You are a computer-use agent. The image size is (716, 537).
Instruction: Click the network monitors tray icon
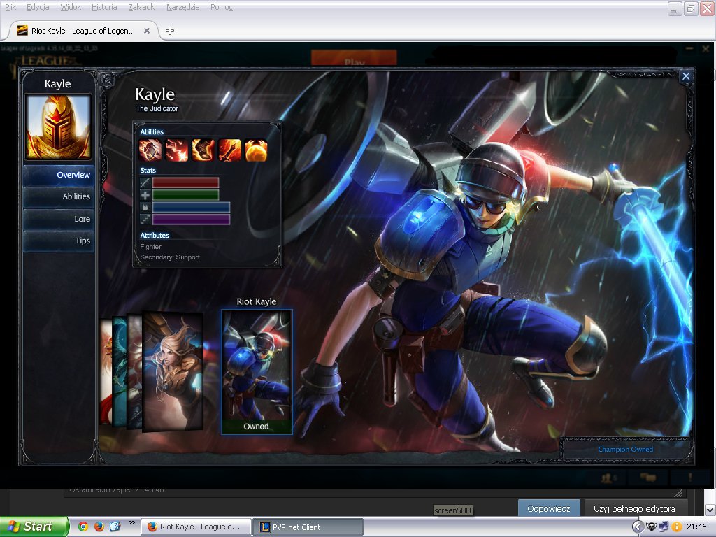[664, 527]
